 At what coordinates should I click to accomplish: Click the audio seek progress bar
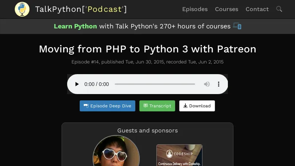(155, 84)
